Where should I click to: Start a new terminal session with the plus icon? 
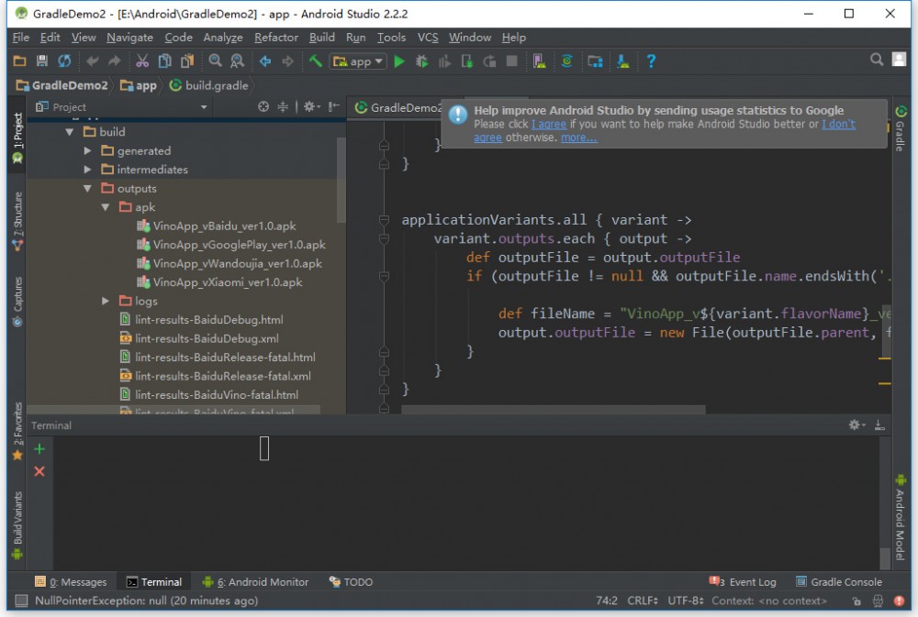coord(39,448)
